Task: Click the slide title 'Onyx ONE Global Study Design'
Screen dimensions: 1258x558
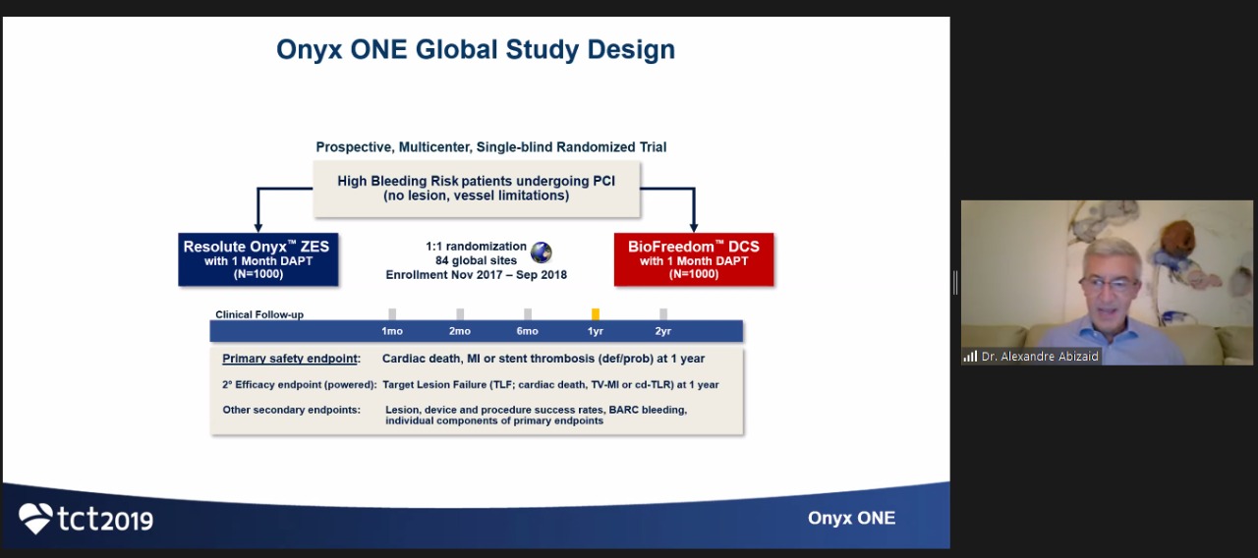Action: (x=476, y=49)
